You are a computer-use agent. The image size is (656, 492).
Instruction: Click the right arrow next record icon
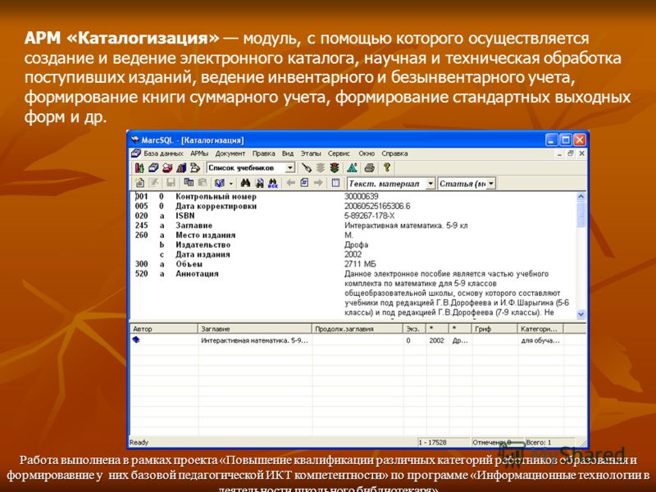click(318, 183)
